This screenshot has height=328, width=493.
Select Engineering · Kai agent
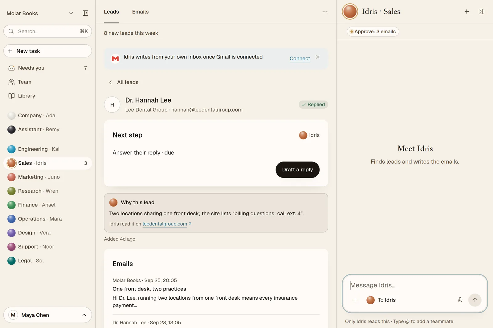click(x=48, y=149)
